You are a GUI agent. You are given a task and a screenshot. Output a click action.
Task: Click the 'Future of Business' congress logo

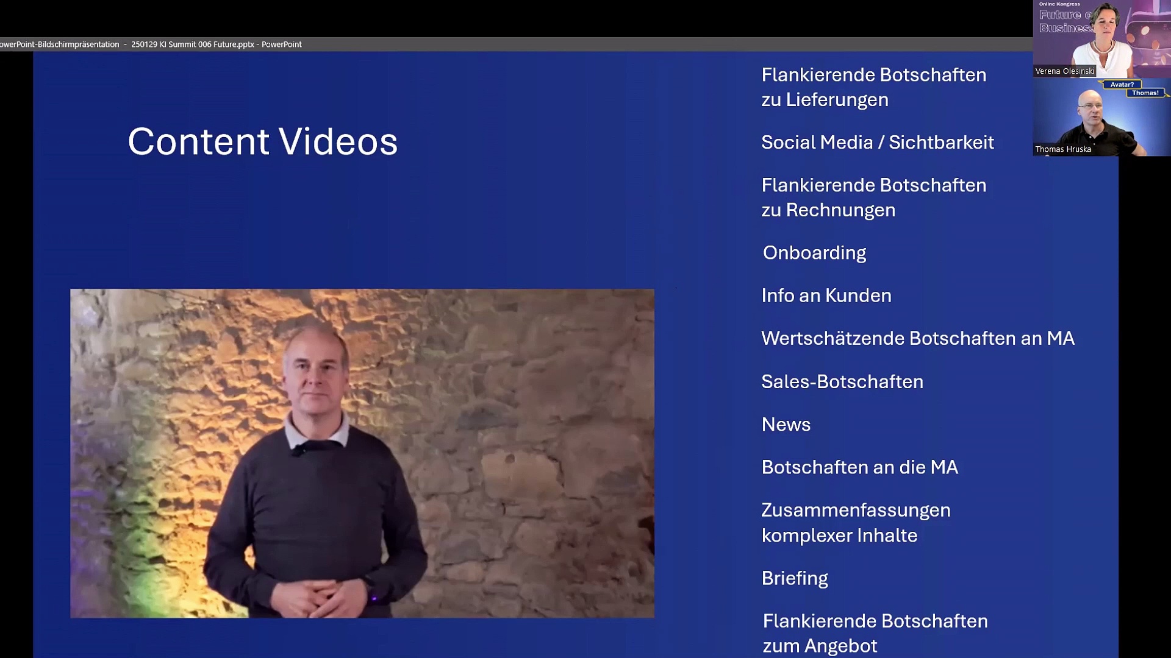click(1064, 18)
